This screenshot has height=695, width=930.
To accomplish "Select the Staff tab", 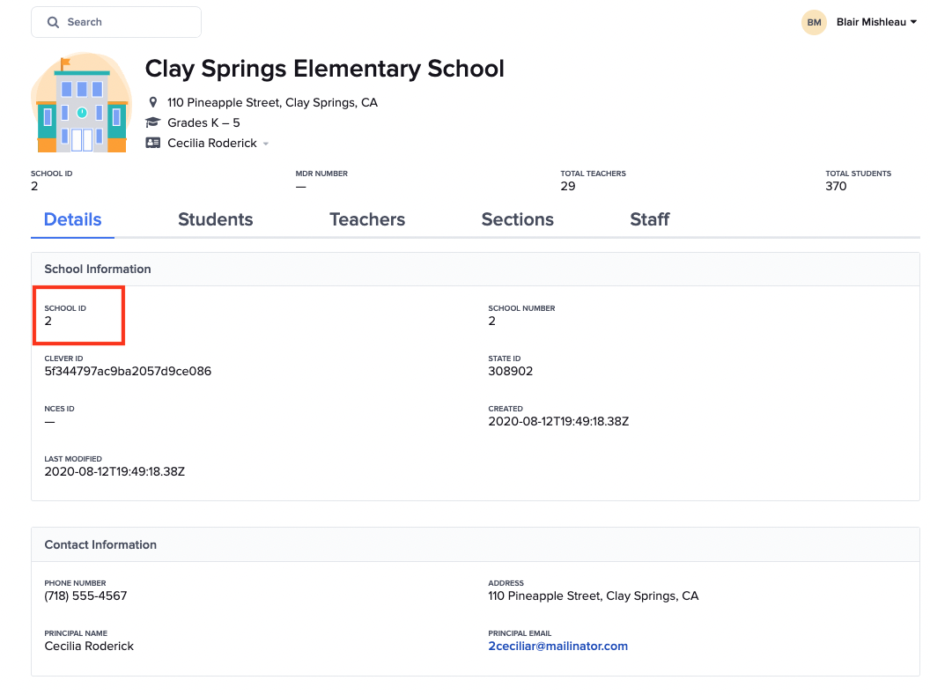I will [x=650, y=220].
